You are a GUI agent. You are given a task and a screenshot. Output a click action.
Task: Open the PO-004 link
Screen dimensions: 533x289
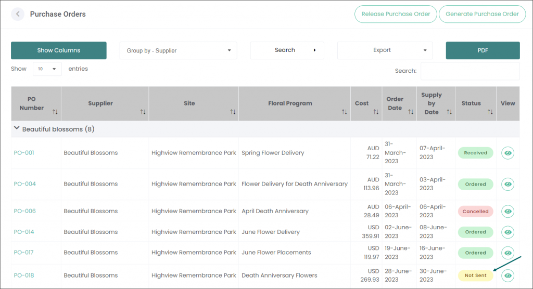click(24, 184)
